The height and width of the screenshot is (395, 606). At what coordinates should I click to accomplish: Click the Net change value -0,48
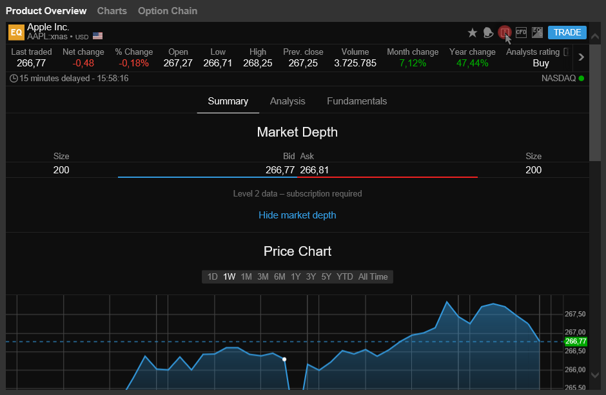pos(83,63)
